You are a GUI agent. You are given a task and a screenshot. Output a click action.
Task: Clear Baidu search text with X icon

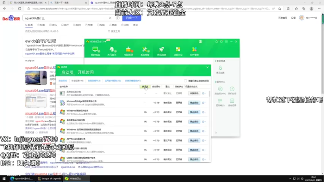[x=110, y=18]
